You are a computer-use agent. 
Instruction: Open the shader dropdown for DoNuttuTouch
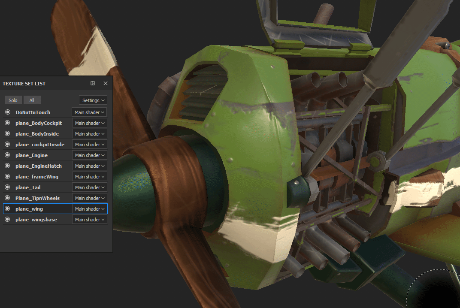pos(89,112)
